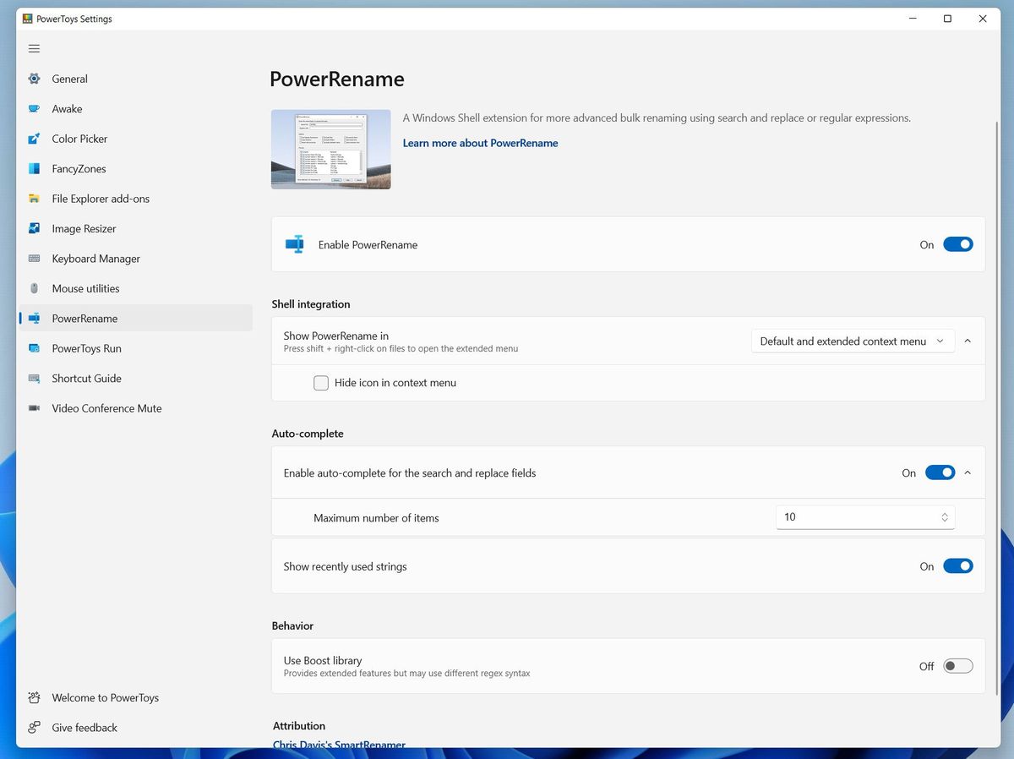Check Hide icon in context menu
The height and width of the screenshot is (759, 1014).
pos(321,383)
